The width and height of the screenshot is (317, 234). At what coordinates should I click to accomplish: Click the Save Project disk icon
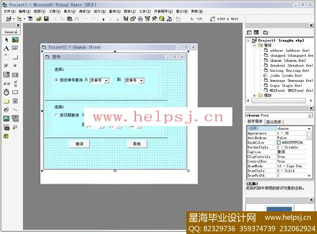click(46, 19)
